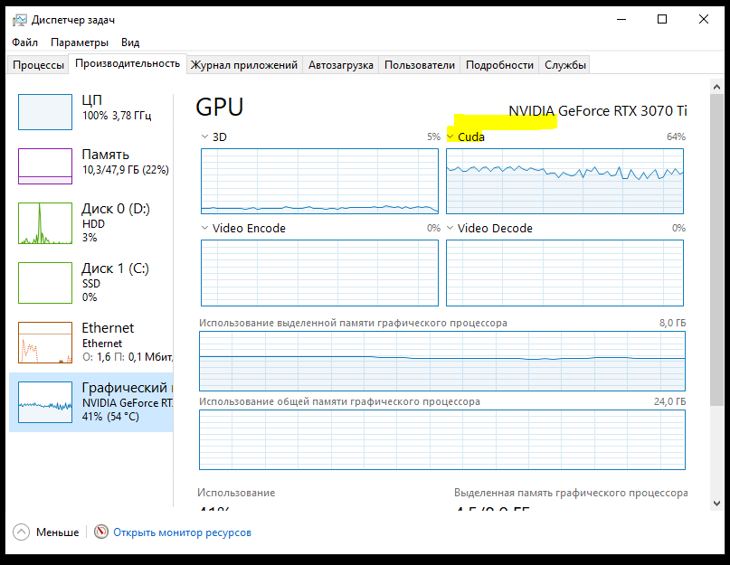
Task: Click the GPU heading
Action: tap(219, 107)
